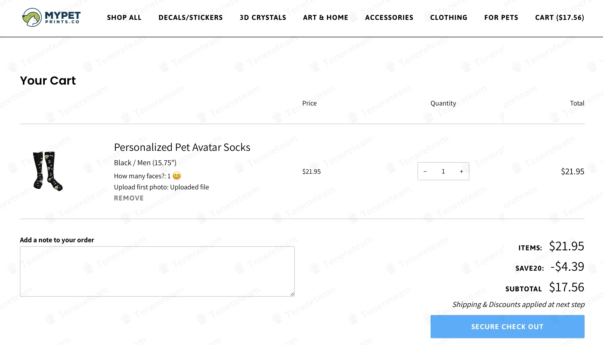Image resolution: width=603 pixels, height=345 pixels.
Task: Open the Cart ($17.56) link
Action: 559,17
